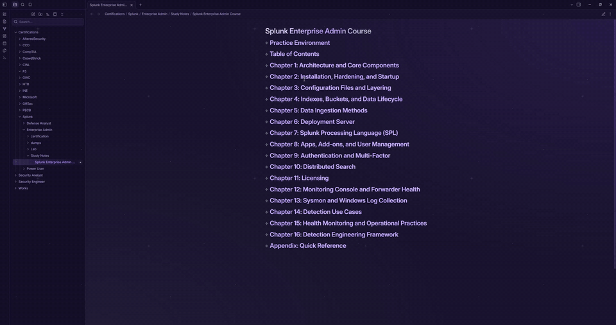The height and width of the screenshot is (325, 616).
Task: Click Chapter 11: Licensing heading
Action: coord(299,179)
